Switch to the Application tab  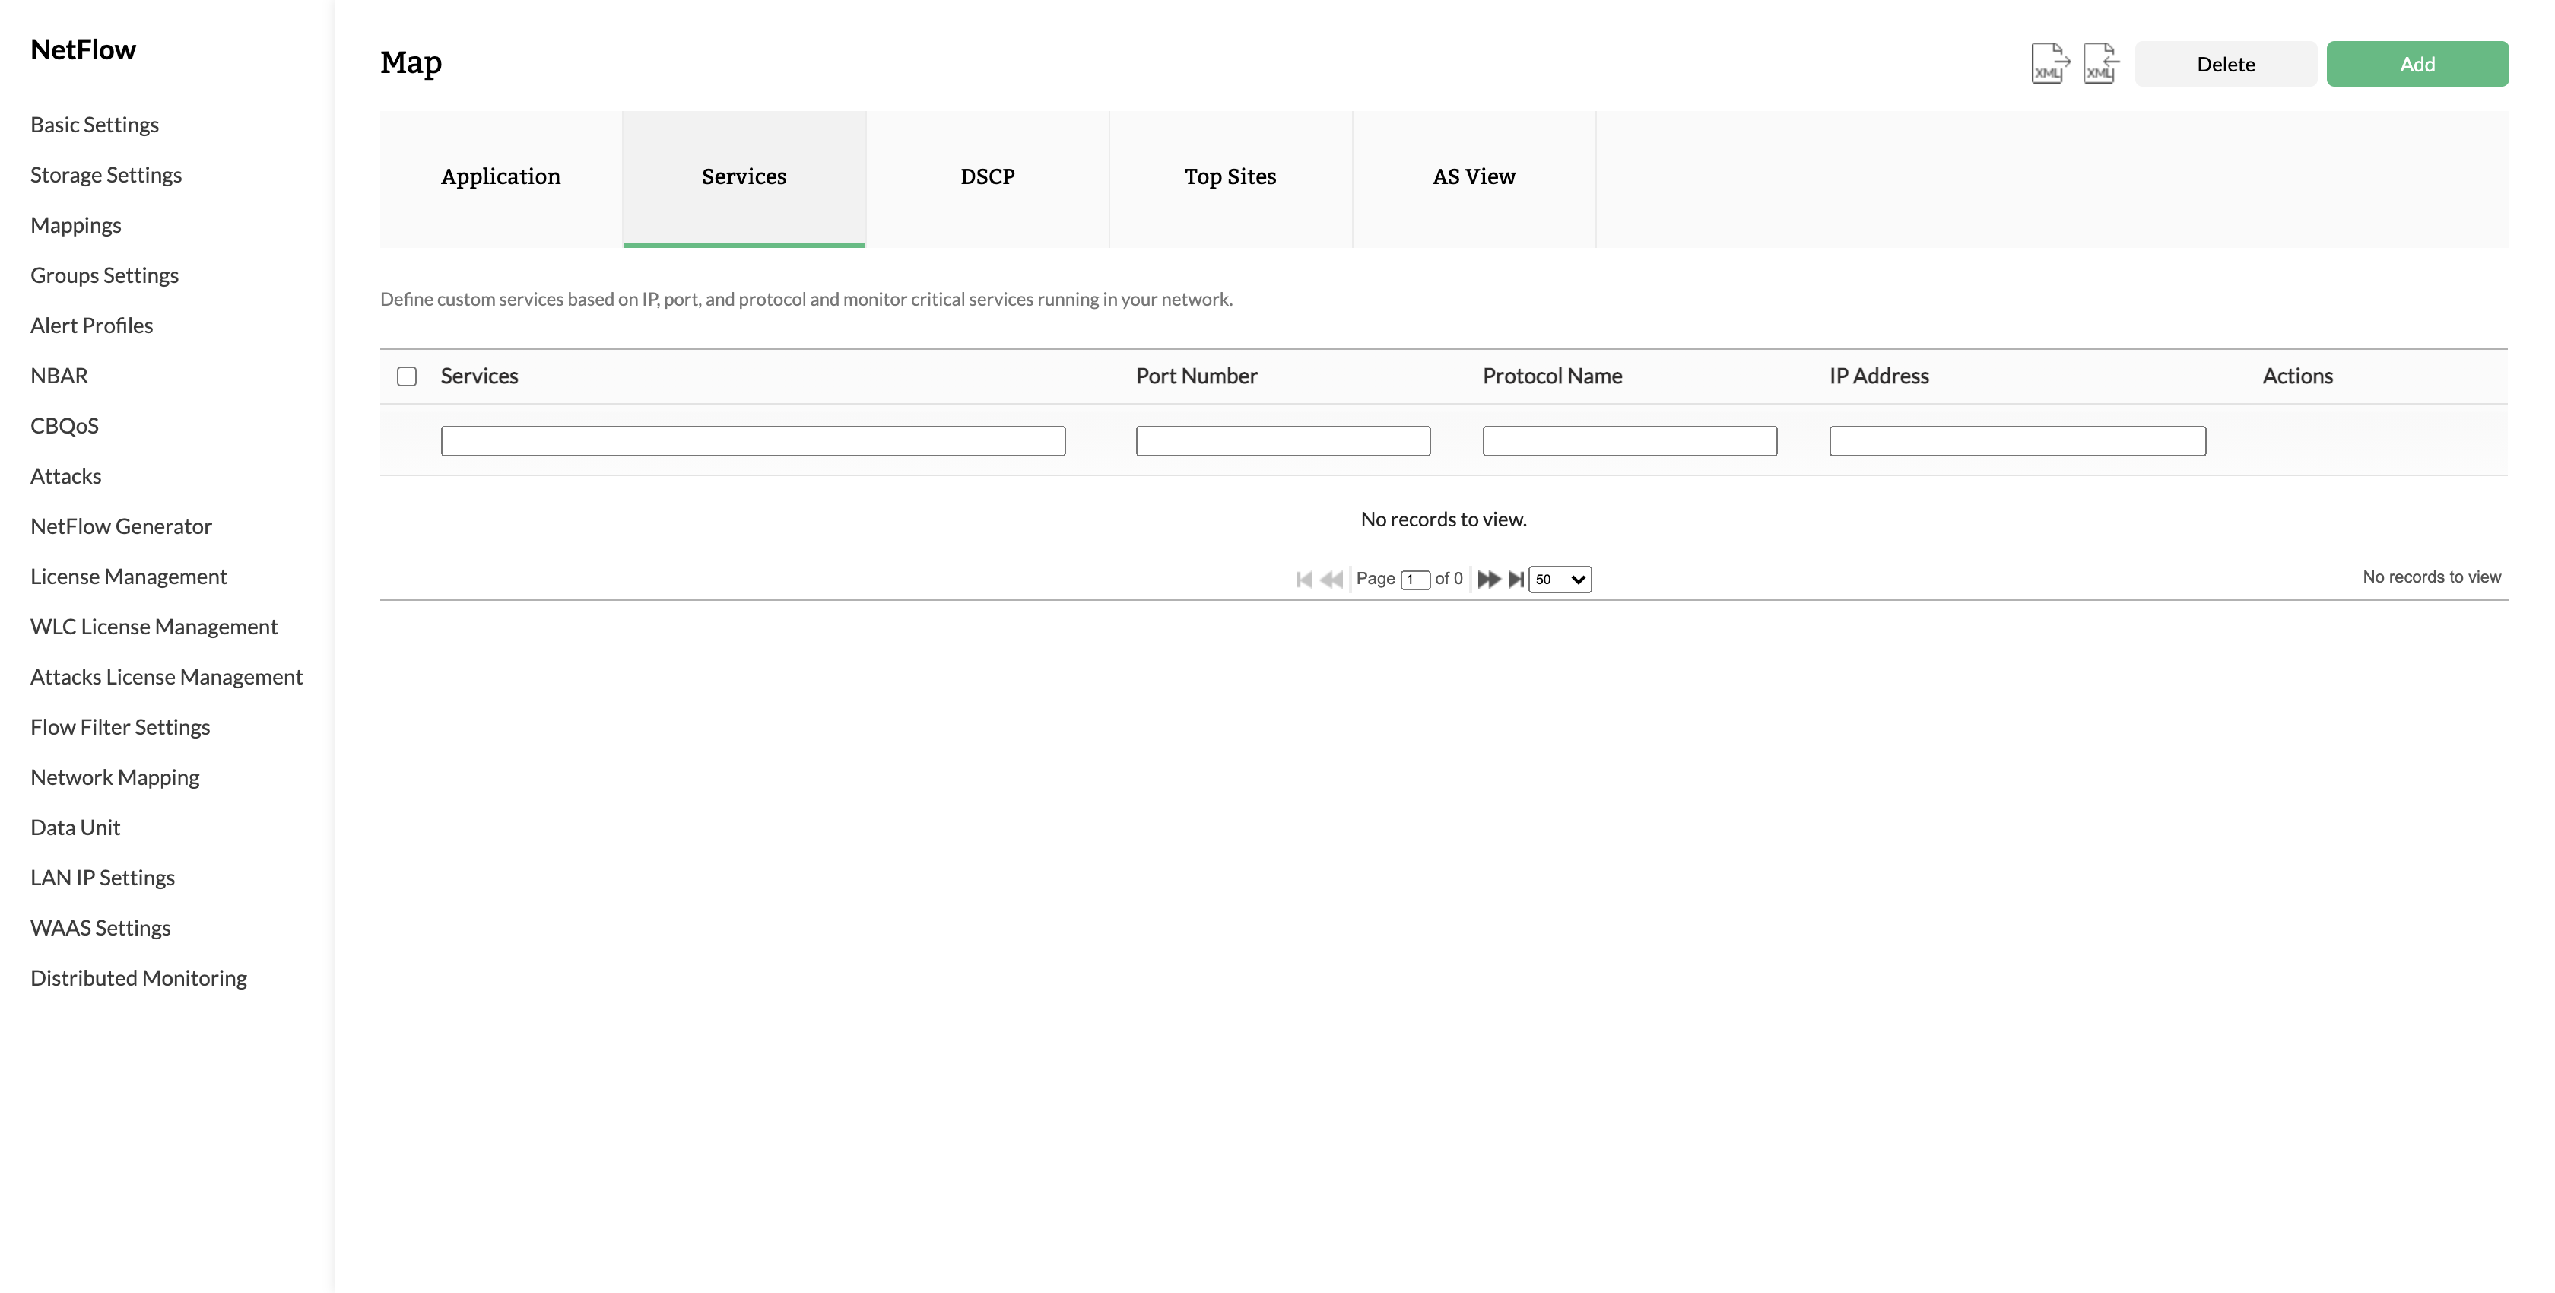click(501, 178)
